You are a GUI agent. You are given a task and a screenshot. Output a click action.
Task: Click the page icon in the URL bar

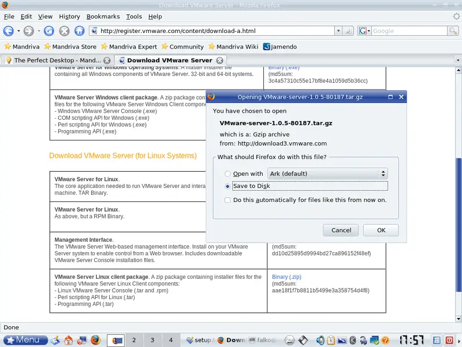(94, 31)
